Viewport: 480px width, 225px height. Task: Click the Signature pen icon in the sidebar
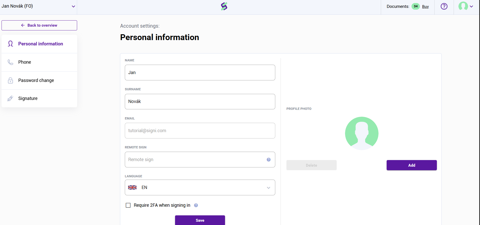click(10, 98)
